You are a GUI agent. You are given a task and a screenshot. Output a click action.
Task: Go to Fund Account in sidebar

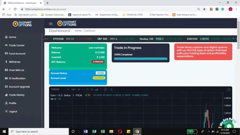[x=17, y=54]
